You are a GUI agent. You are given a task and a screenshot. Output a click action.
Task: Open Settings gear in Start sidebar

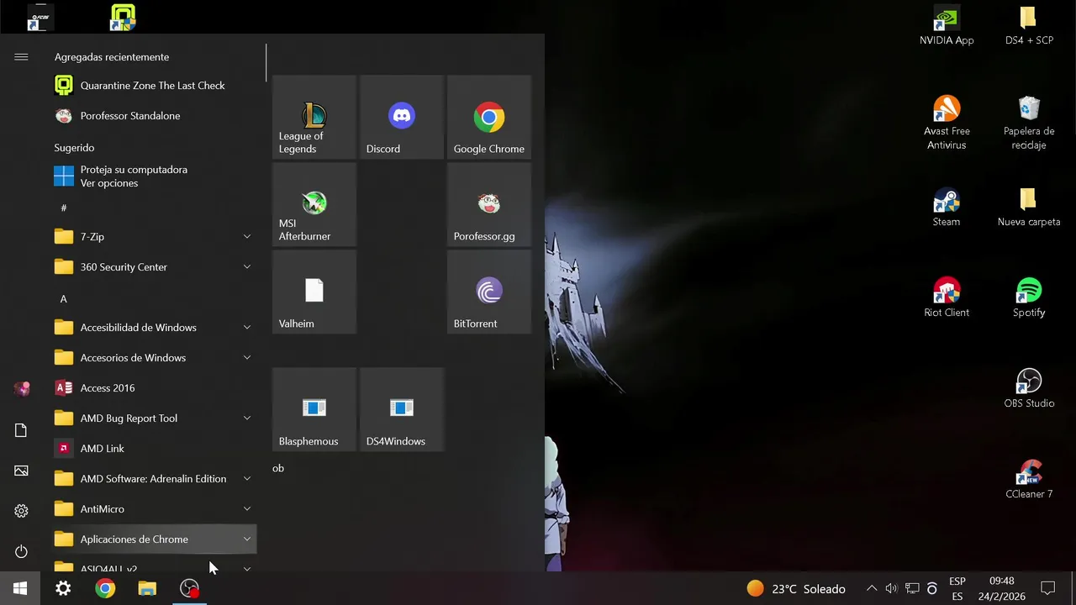coord(21,511)
